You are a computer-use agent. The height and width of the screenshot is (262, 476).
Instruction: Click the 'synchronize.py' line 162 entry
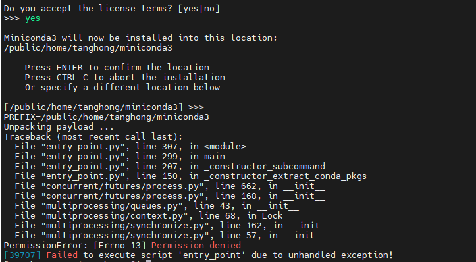pos(172,226)
